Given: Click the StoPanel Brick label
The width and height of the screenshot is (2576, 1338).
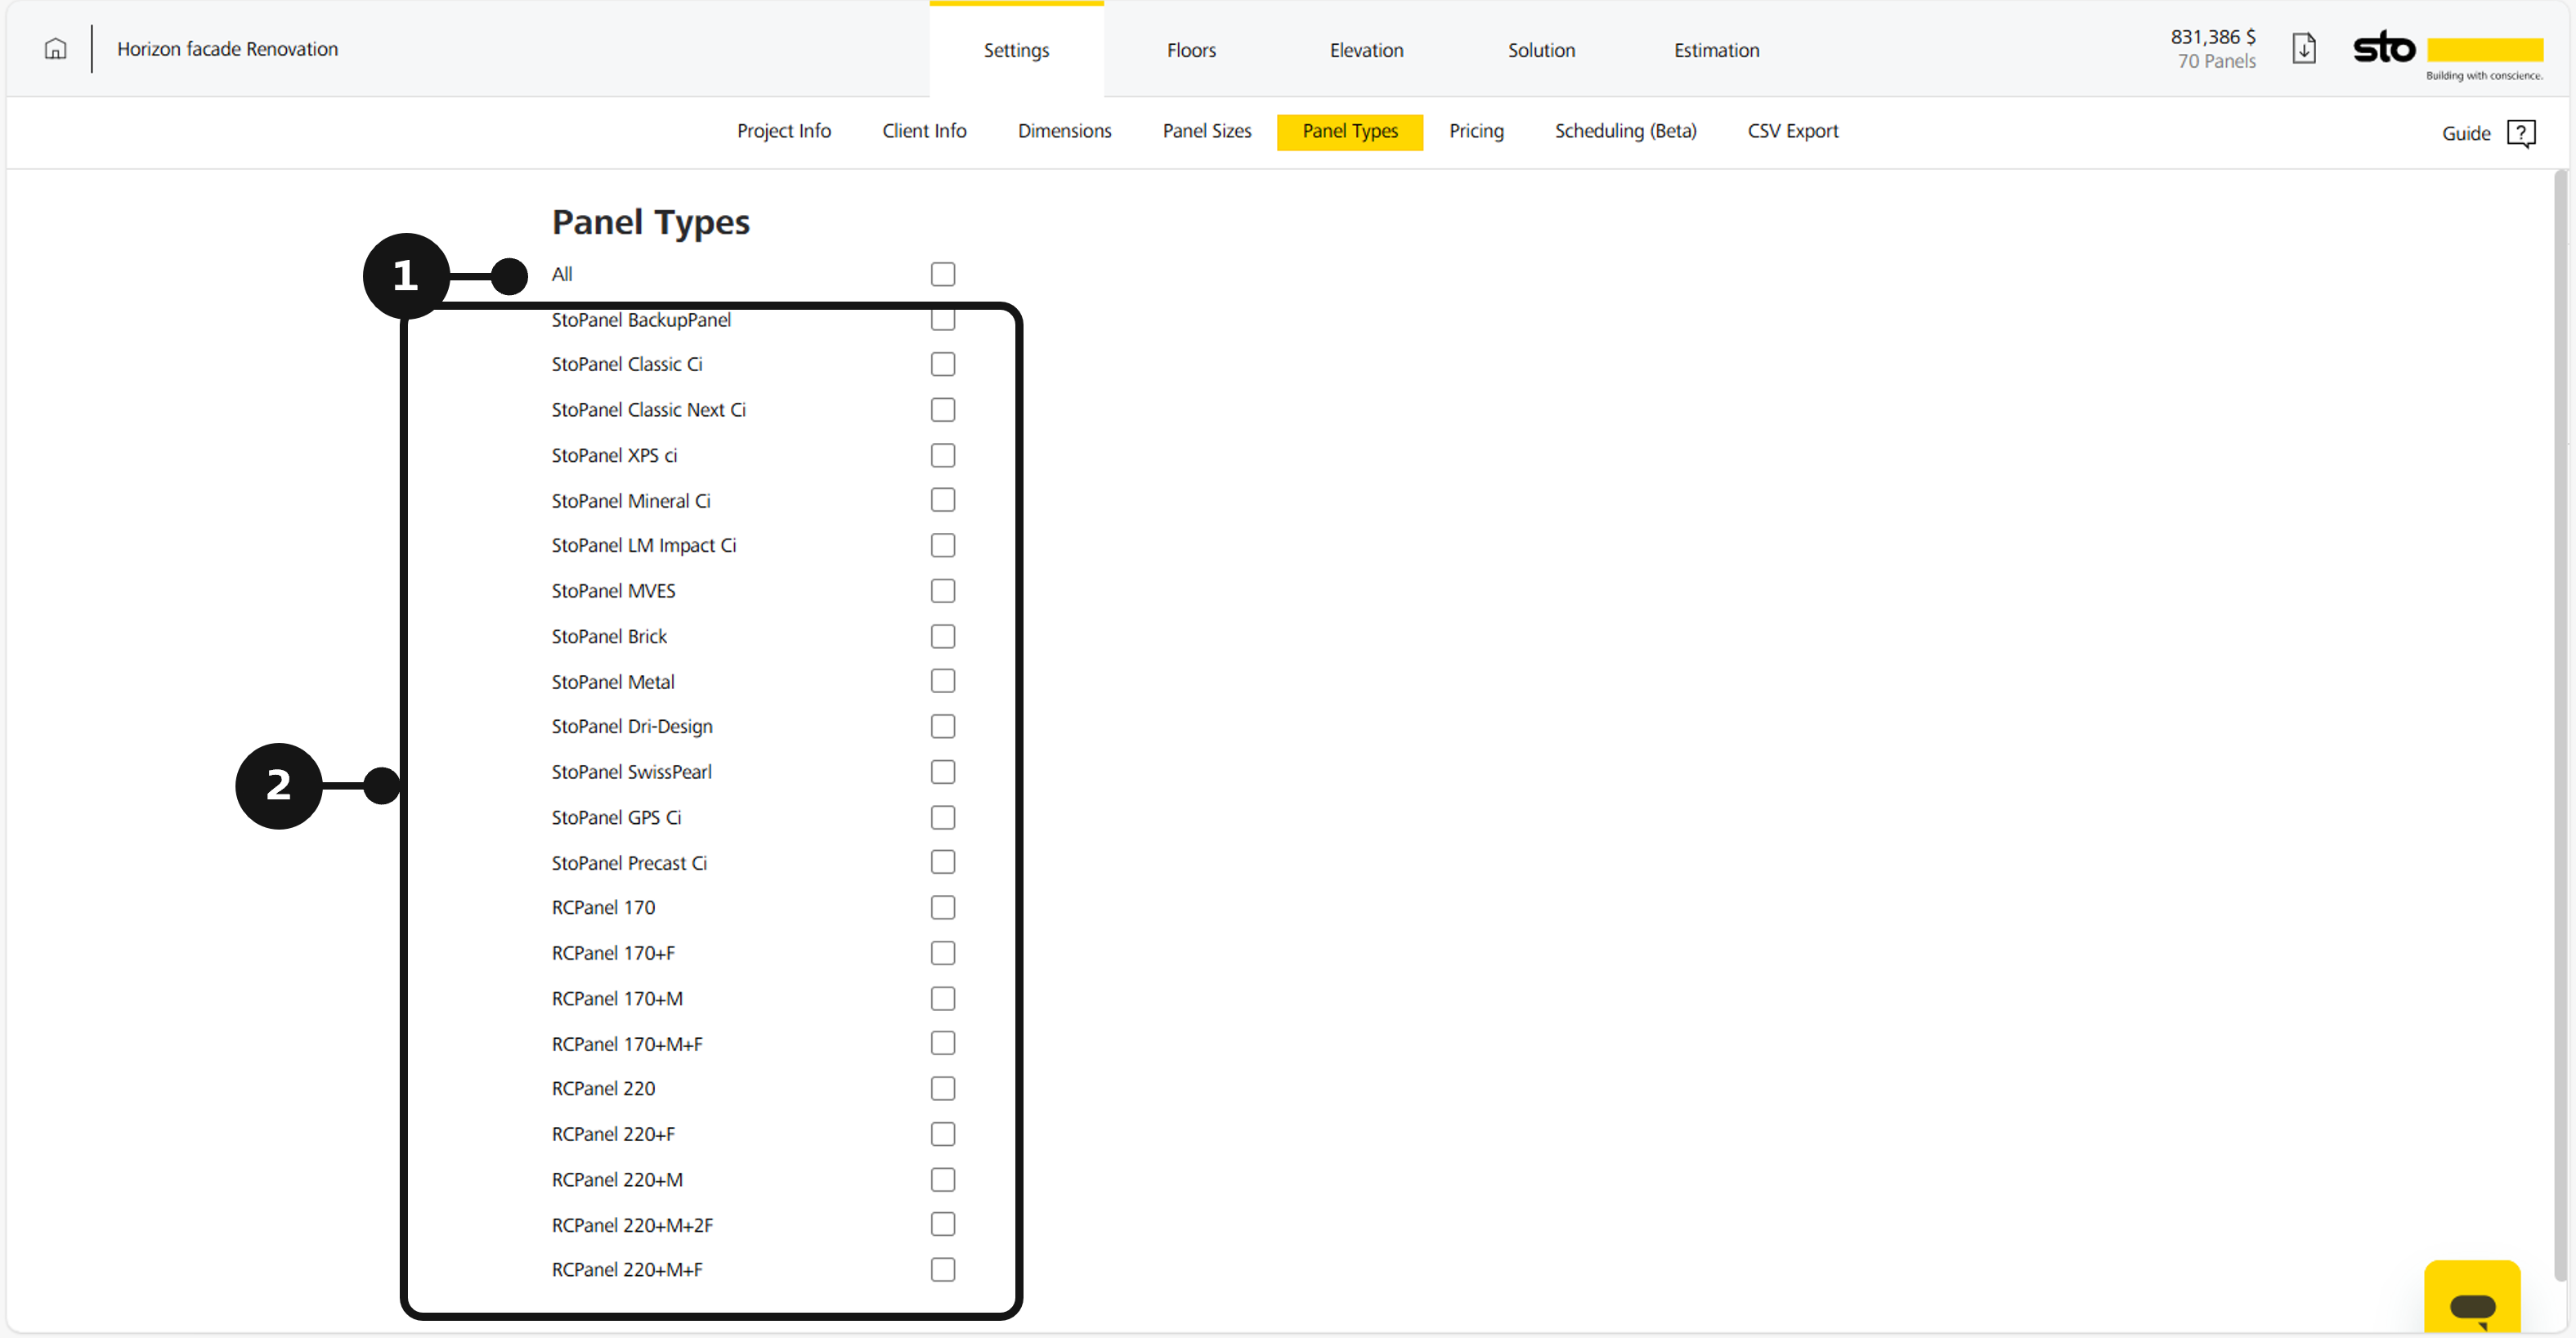Looking at the screenshot, I should coord(609,636).
